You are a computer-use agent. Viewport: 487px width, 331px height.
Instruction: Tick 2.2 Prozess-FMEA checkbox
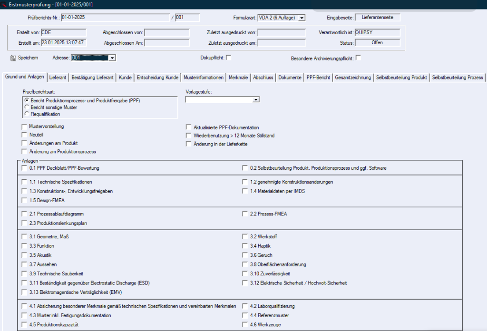point(245,214)
